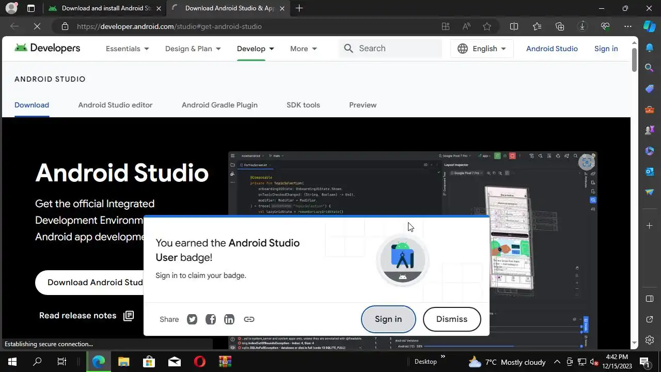661x372 pixels.
Task: Open the Android Gradle Plugin tab
Action: [x=219, y=105]
